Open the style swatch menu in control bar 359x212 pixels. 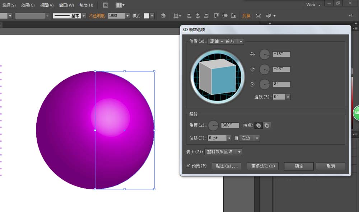click(153, 16)
